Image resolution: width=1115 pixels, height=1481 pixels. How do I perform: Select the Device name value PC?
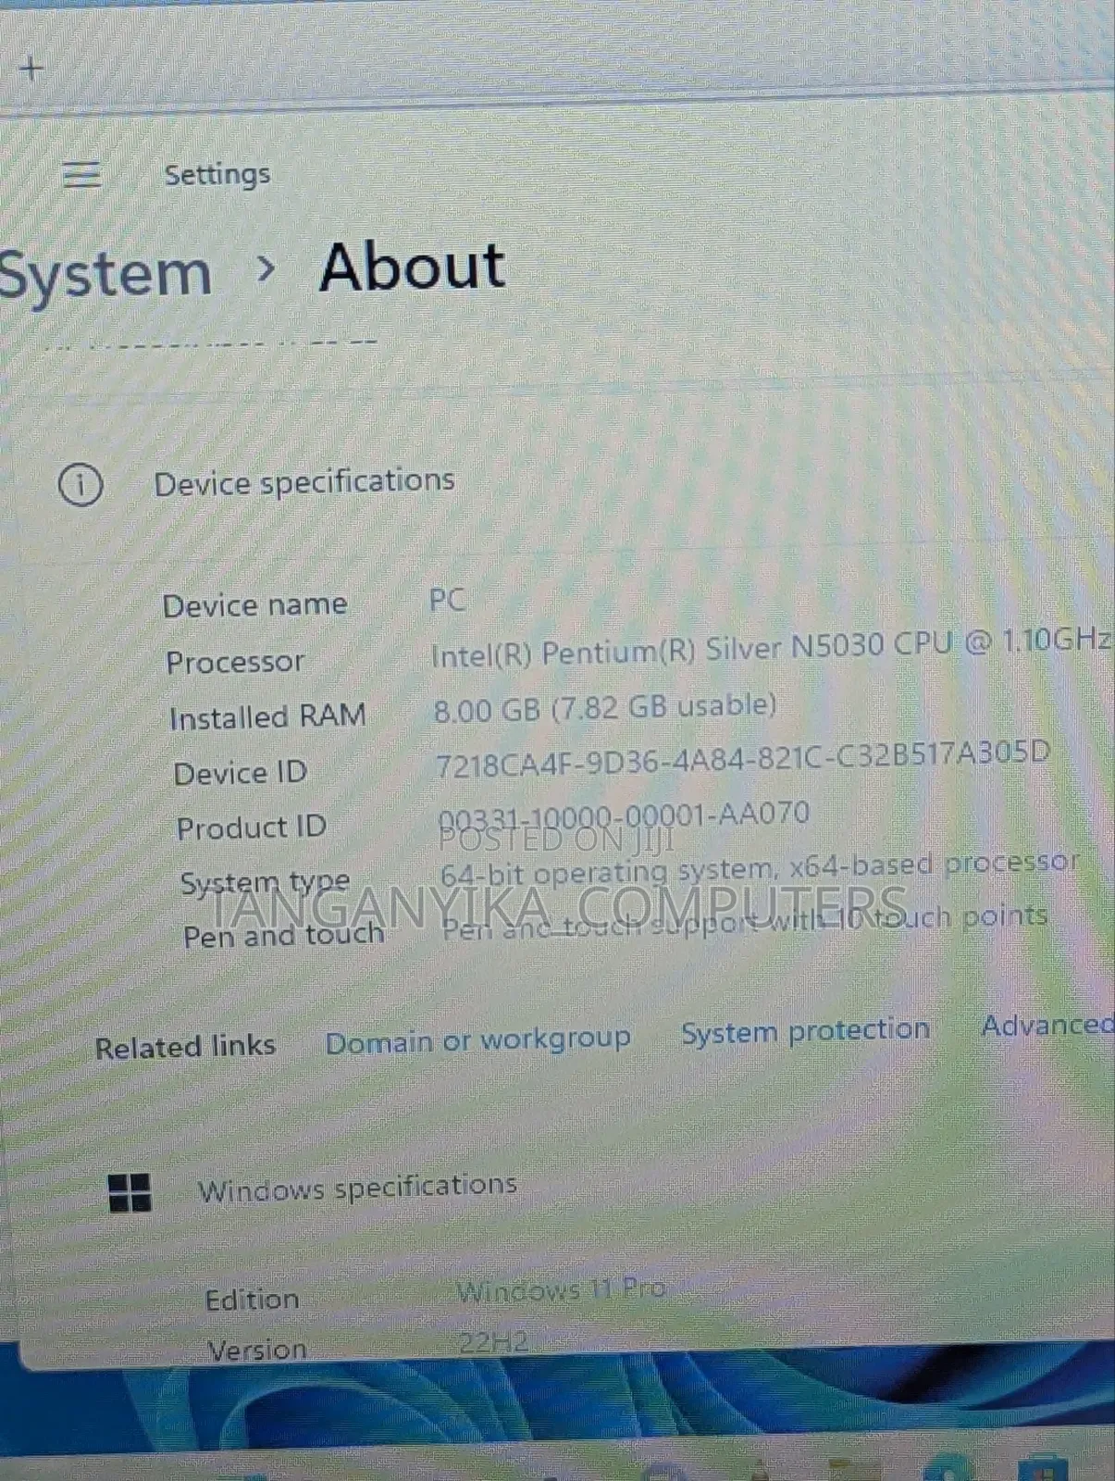pos(447,601)
